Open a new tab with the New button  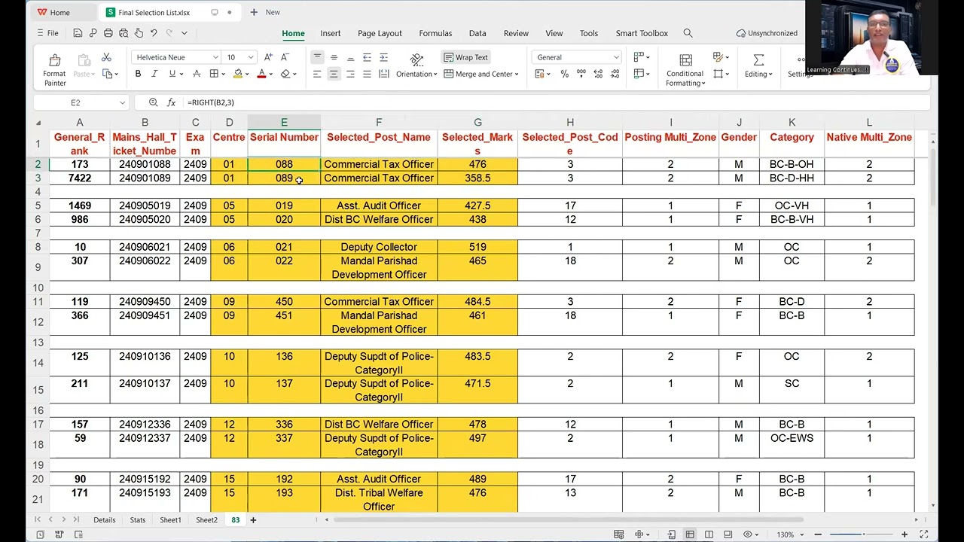(265, 12)
